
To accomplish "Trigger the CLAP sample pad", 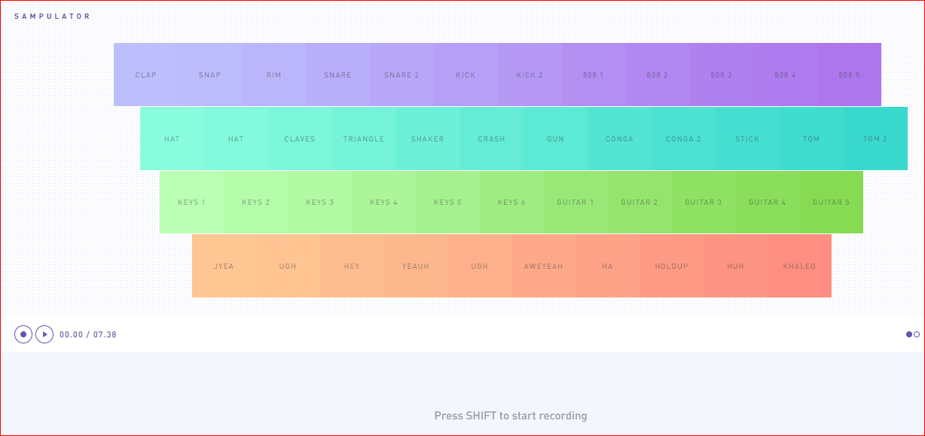I will (x=145, y=75).
